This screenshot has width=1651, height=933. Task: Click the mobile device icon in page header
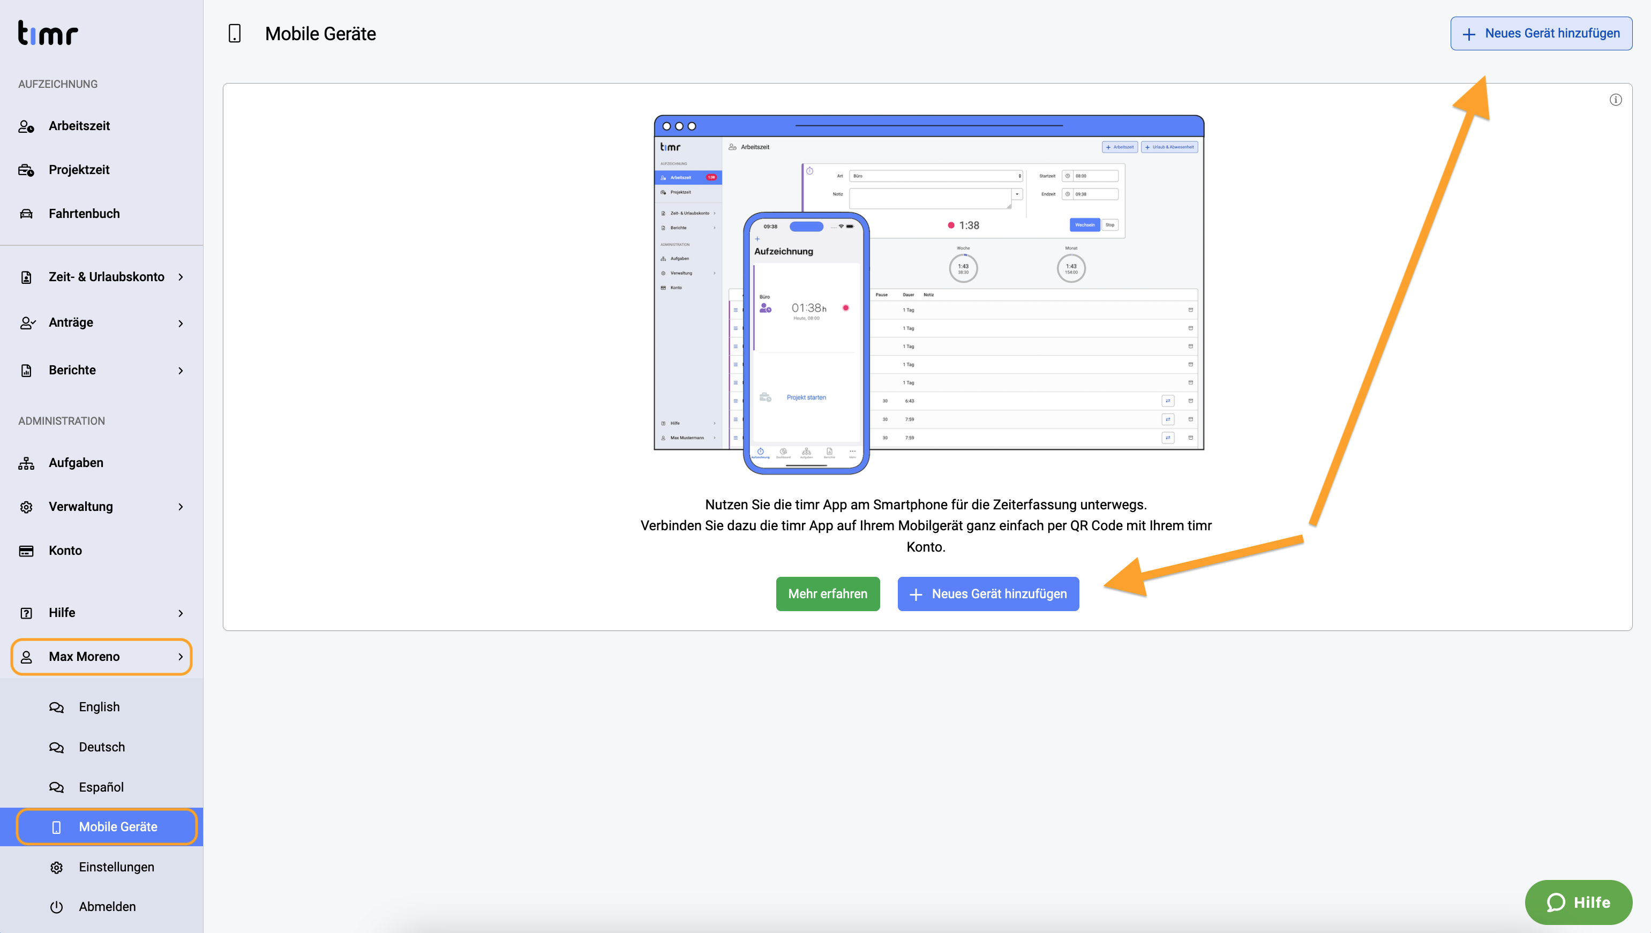point(235,33)
